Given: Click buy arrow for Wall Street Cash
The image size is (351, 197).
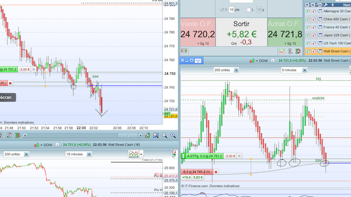Looking at the screenshot, I should click(x=308, y=51).
